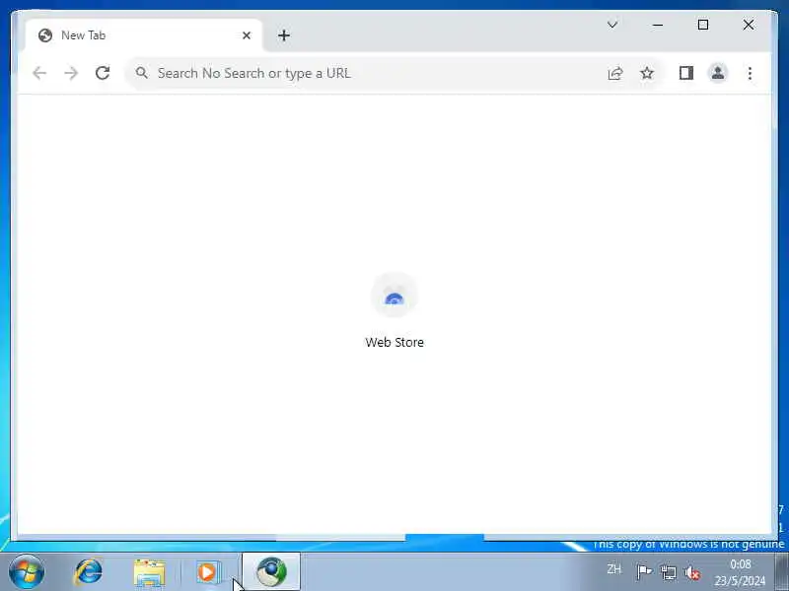789x591 pixels.
Task: Maximize the browser window
Action: (703, 25)
